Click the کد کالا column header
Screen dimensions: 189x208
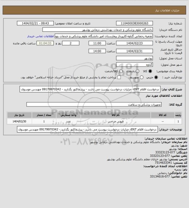point(163,115)
